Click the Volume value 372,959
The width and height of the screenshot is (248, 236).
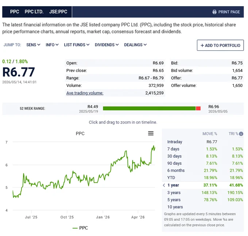pyautogui.click(x=156, y=85)
